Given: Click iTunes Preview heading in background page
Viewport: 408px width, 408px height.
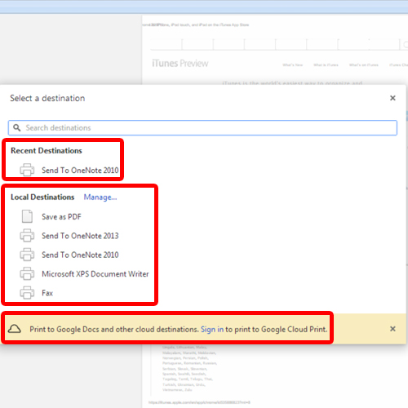Looking at the screenshot, I should pyautogui.click(x=180, y=64).
